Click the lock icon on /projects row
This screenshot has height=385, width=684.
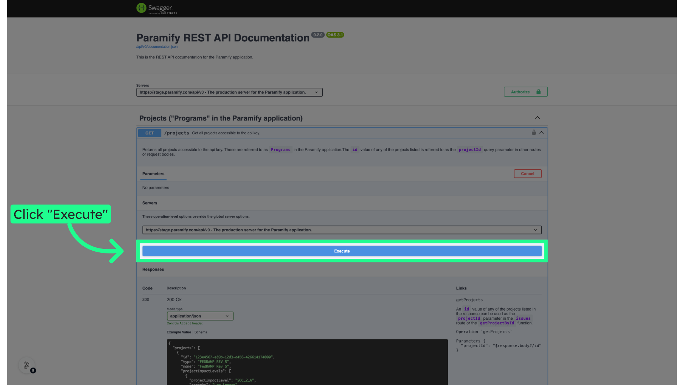point(534,132)
